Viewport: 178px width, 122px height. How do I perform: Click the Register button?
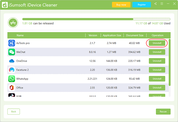coord(142,5)
